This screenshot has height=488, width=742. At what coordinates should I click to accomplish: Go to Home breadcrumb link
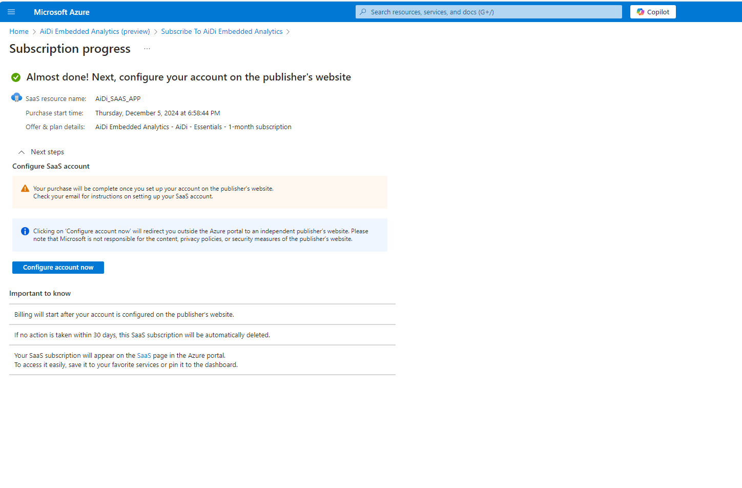(19, 31)
